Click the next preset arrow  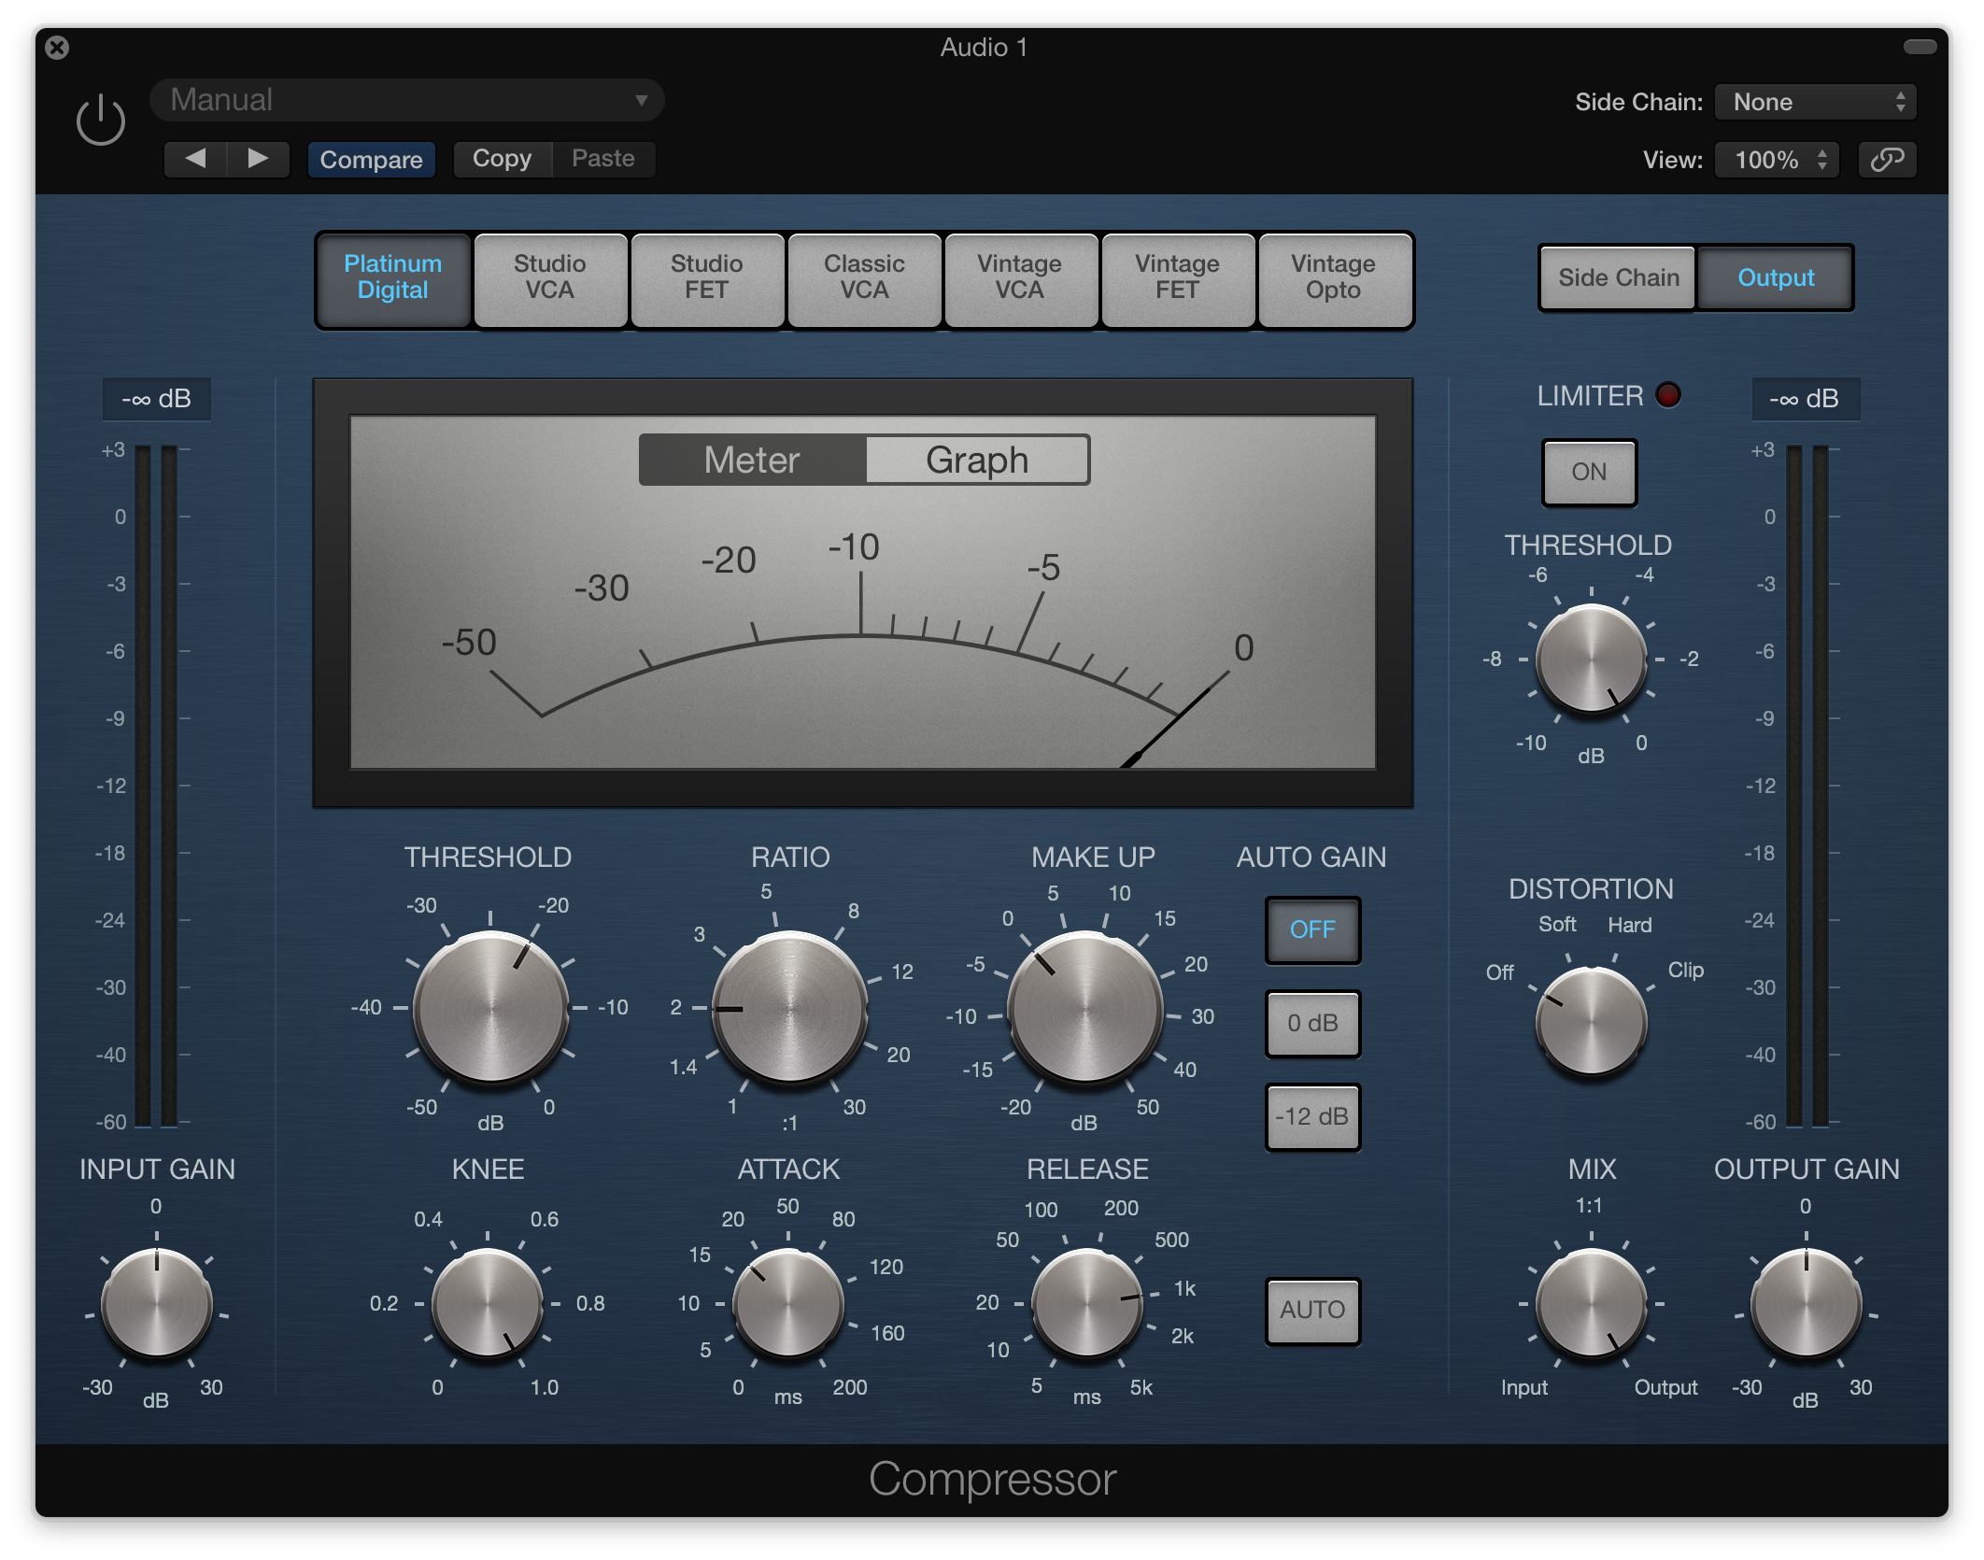(x=258, y=159)
